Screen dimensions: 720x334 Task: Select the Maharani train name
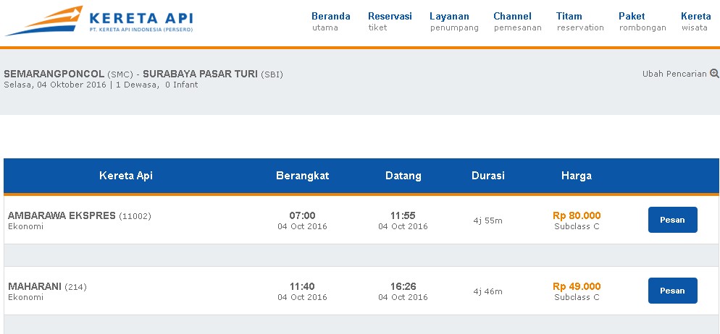[35, 286]
